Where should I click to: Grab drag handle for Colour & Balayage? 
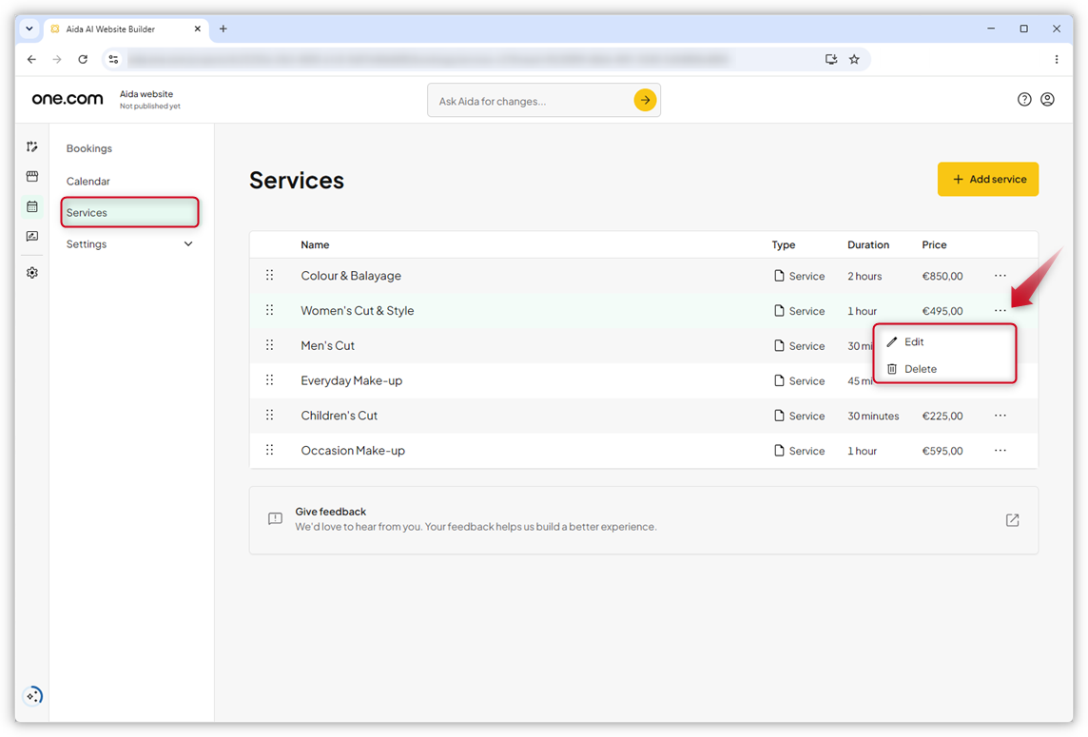click(x=270, y=276)
